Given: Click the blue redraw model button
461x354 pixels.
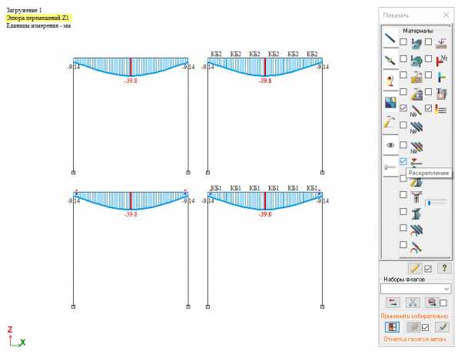Looking at the screenshot, I should coord(392,327).
